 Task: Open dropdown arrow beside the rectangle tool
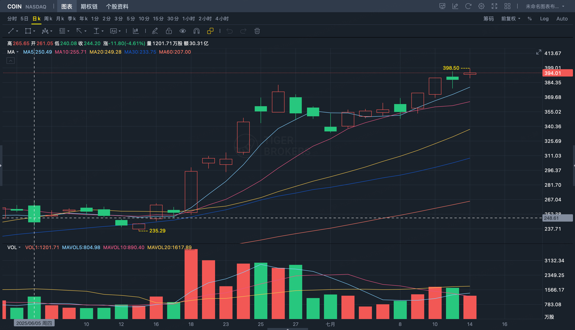pos(34,31)
